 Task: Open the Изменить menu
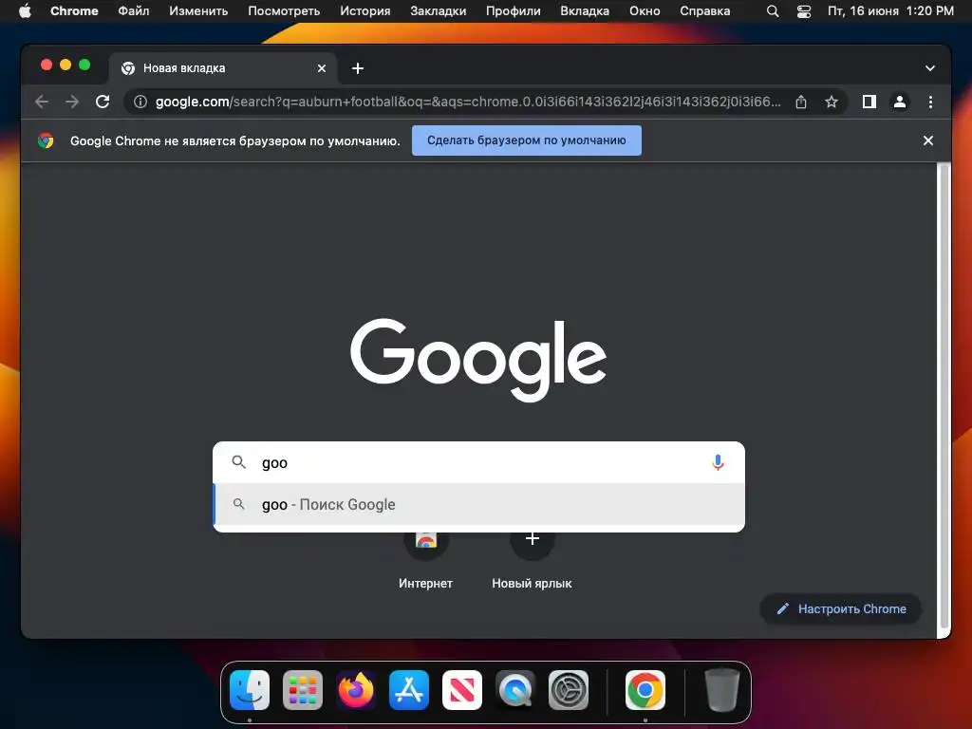(x=198, y=11)
